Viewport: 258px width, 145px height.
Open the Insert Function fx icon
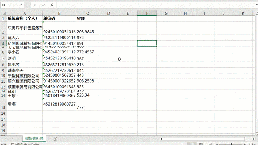pos(52,5)
